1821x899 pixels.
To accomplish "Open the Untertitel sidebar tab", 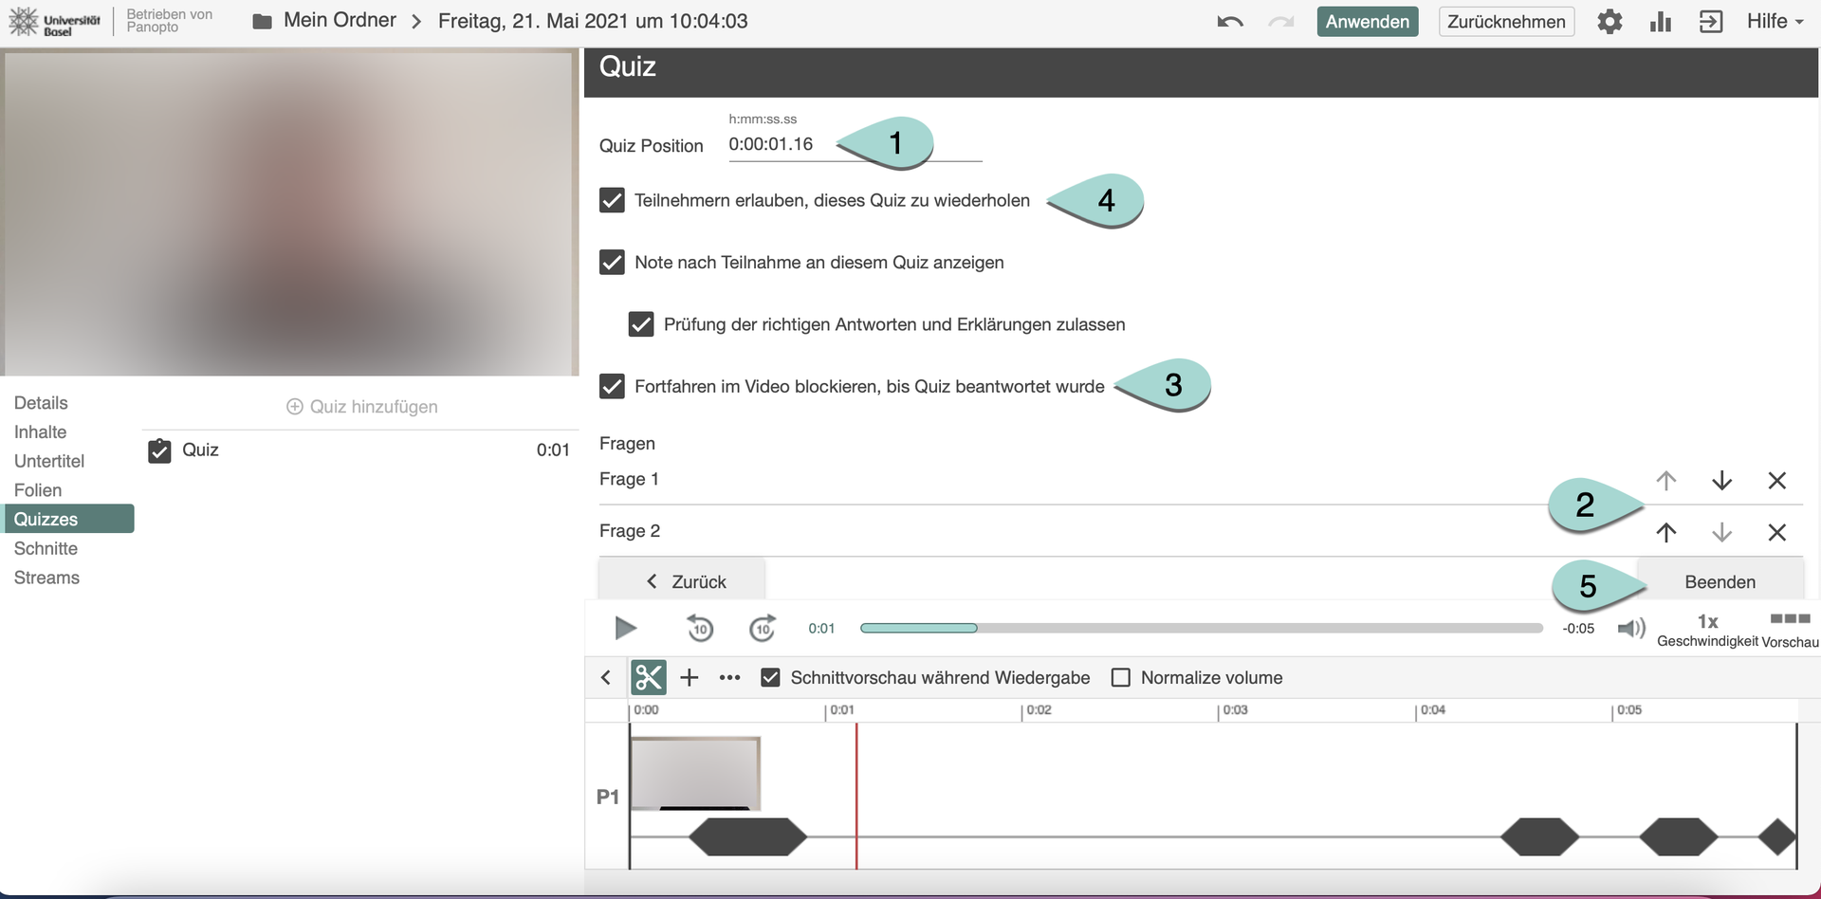I will [x=49, y=461].
